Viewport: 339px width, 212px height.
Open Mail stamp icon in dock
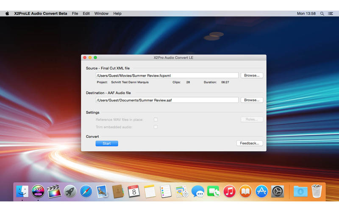[102, 191]
